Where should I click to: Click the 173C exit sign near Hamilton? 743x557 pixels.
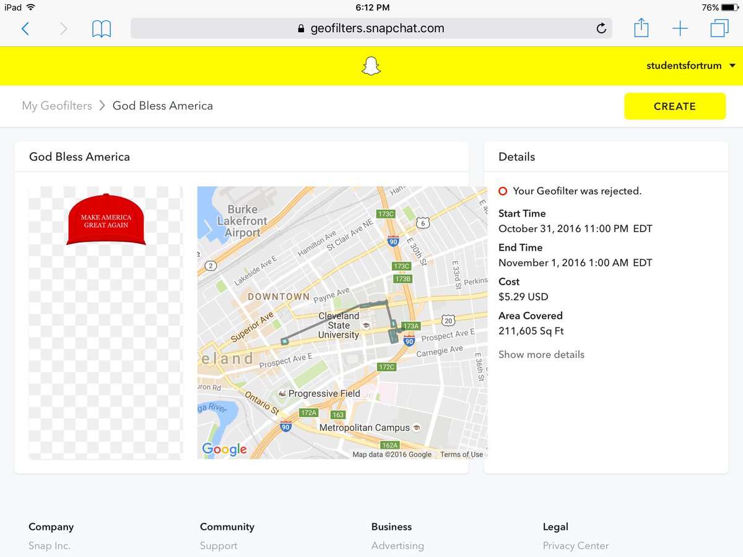[386, 214]
